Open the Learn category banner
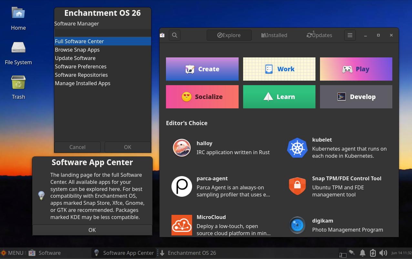The width and height of the screenshot is (412, 259). point(279,97)
